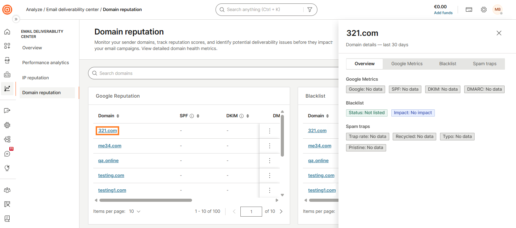Open the testing1.com link in the Google Reputation table

coord(112,190)
